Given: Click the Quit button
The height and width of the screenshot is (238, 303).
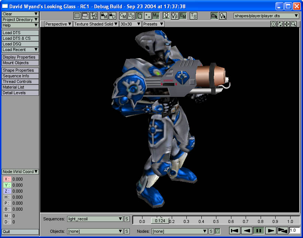Looking at the screenshot, I should [x=20, y=232].
